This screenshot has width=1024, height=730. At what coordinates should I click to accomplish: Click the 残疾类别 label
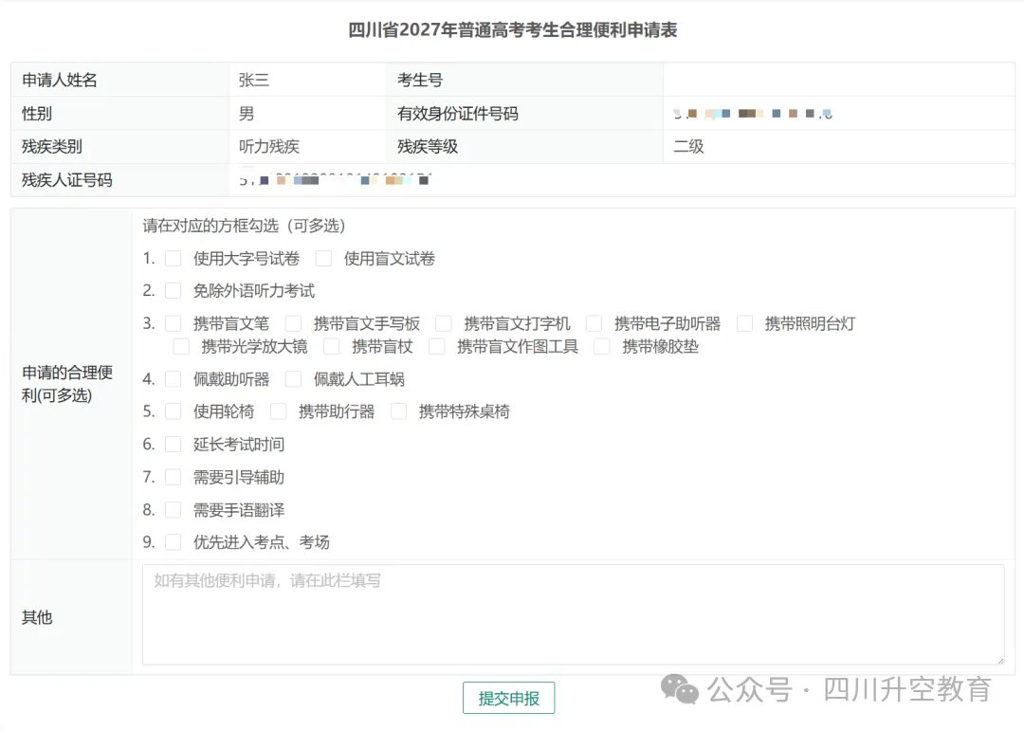tap(52, 146)
